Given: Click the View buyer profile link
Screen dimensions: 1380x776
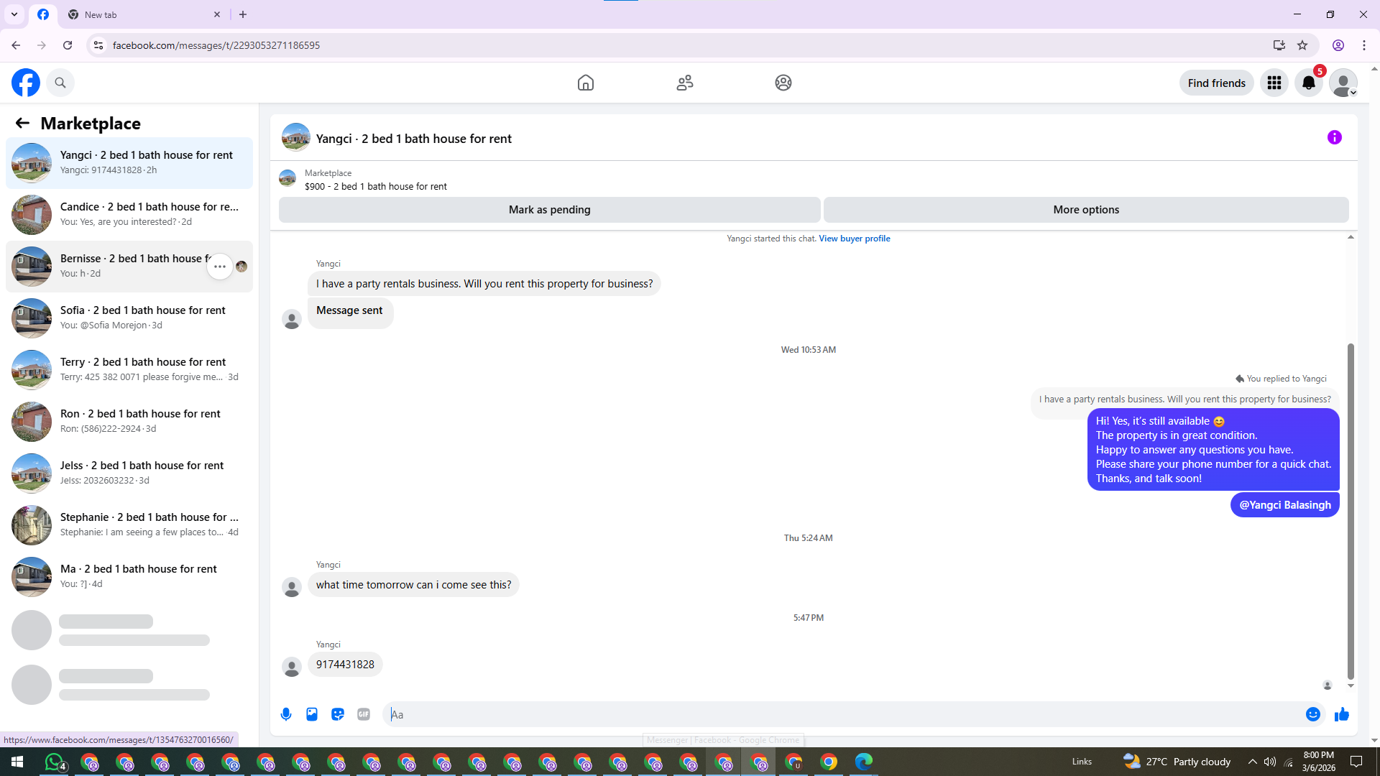Looking at the screenshot, I should point(854,239).
